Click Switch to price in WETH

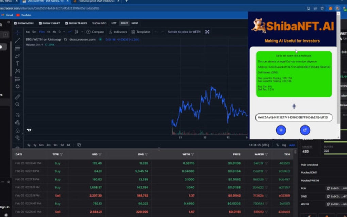pos(184,32)
